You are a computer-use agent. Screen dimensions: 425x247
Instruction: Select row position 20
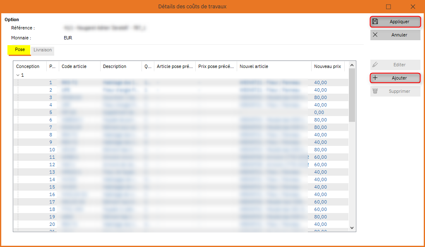pyautogui.click(x=181, y=225)
